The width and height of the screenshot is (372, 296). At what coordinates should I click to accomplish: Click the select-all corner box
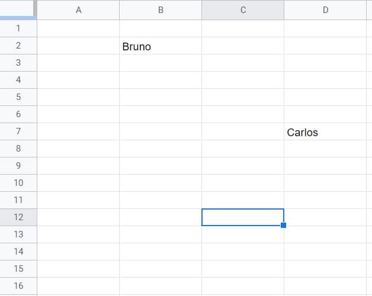click(x=17, y=9)
